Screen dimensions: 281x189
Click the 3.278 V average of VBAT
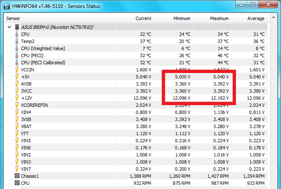(257, 126)
